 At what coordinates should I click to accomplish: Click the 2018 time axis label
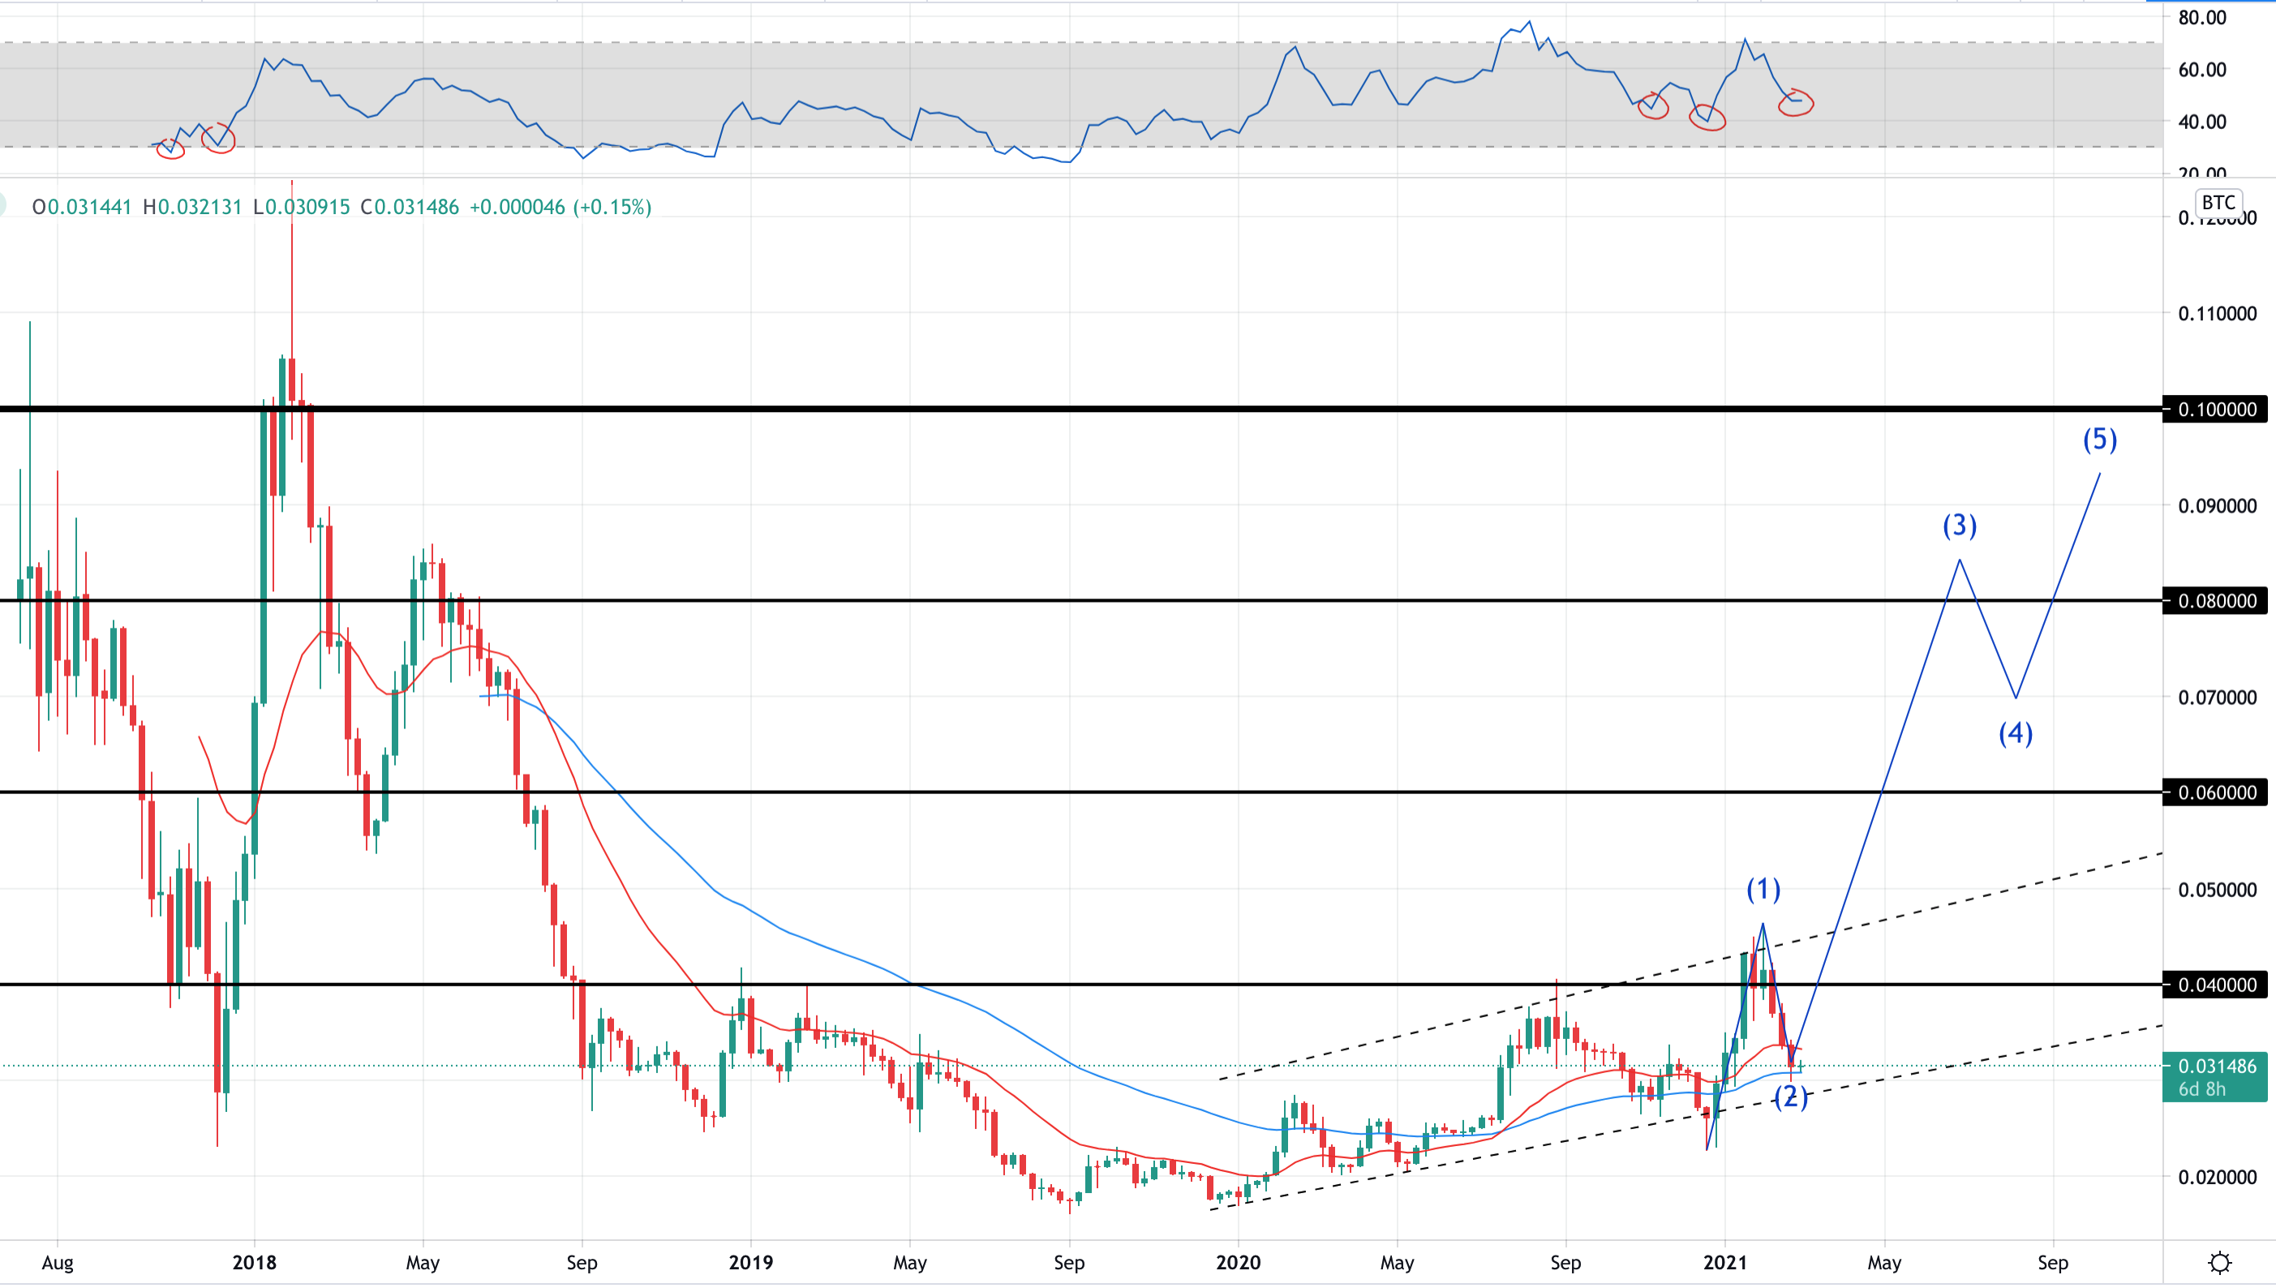(255, 1263)
